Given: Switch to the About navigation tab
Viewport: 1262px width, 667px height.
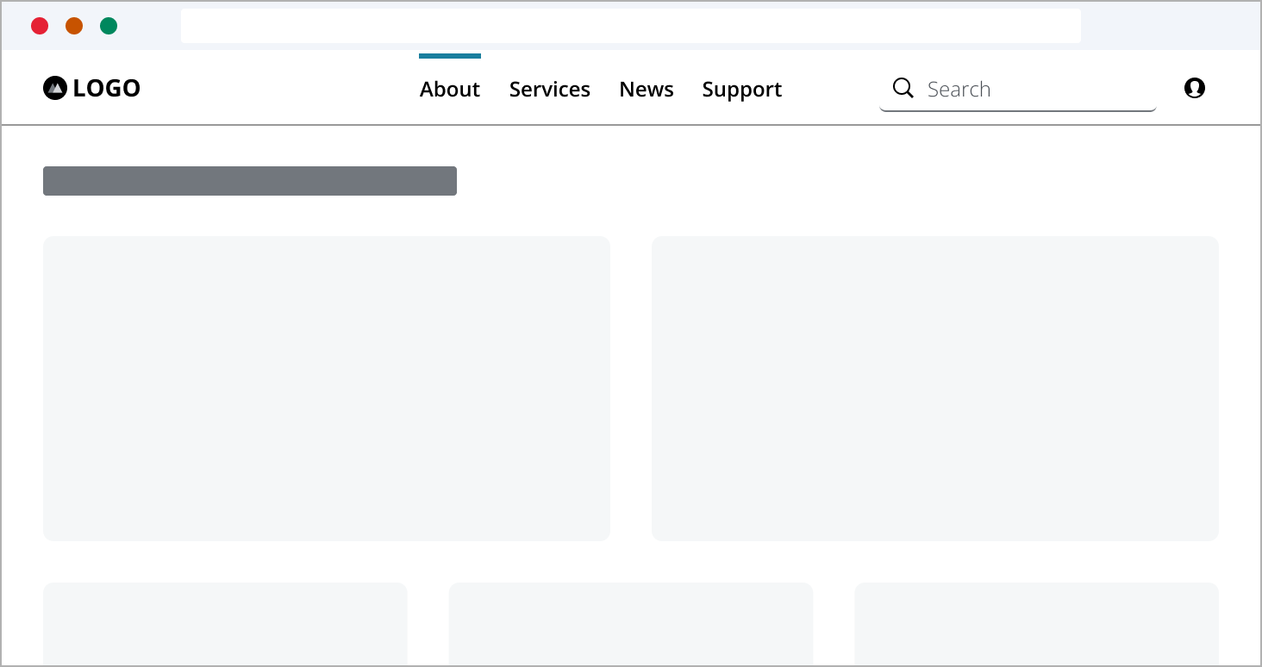Looking at the screenshot, I should click(449, 89).
